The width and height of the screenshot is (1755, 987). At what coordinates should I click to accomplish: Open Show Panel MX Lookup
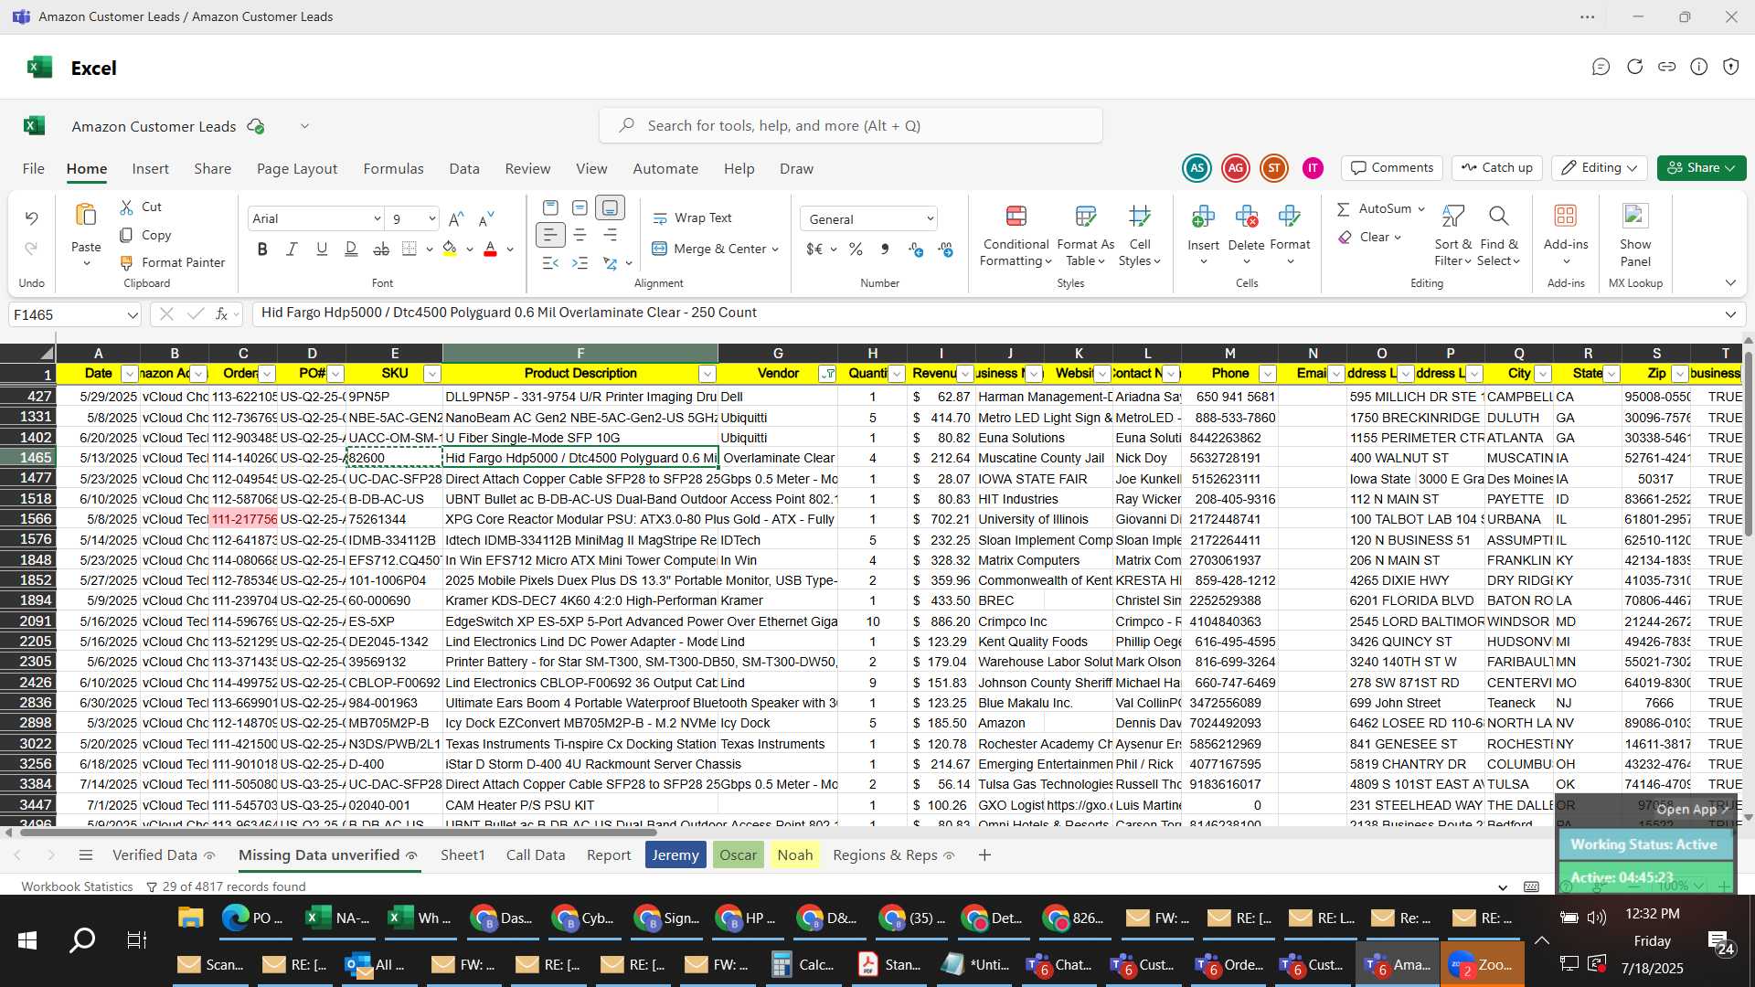pos(1635,236)
